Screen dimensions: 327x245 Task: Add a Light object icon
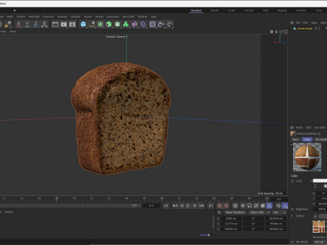tap(170, 24)
